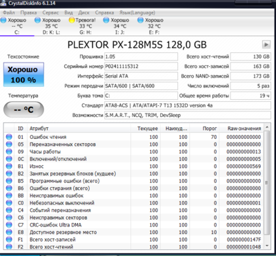The height and width of the screenshot is (256, 276).
Task: Click the CrystalDiskInfo title bar app icon
Action: tap(3, 3)
